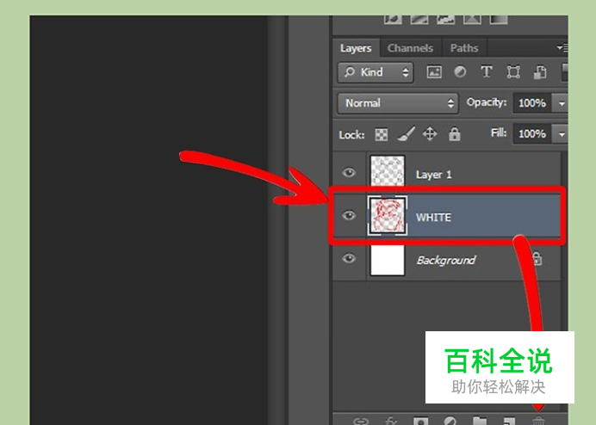Image resolution: width=596 pixels, height=425 pixels.
Task: Lock position move-arrows icon
Action: point(430,134)
